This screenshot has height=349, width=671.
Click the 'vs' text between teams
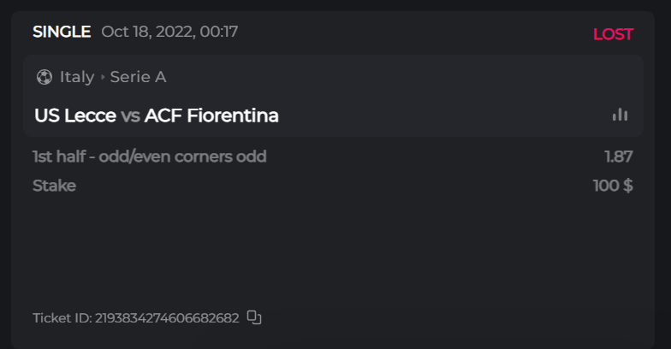pyautogui.click(x=130, y=115)
